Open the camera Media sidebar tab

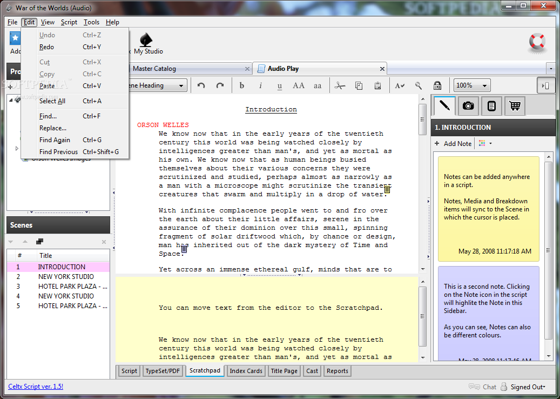coord(468,106)
